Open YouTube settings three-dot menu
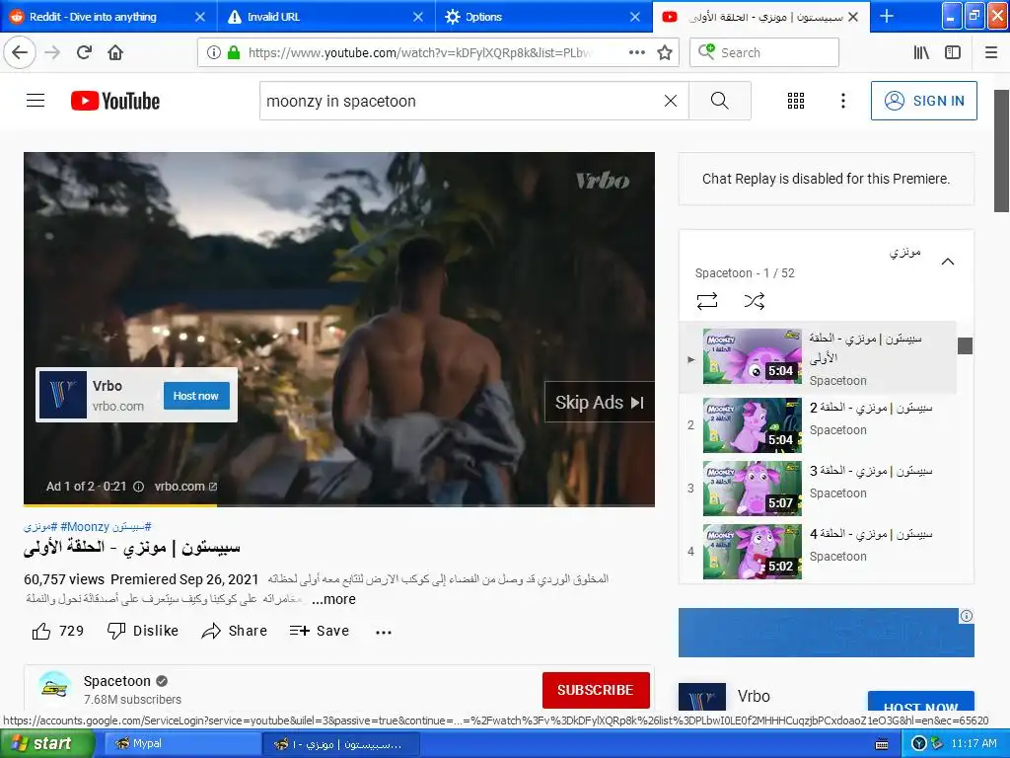 coord(843,101)
